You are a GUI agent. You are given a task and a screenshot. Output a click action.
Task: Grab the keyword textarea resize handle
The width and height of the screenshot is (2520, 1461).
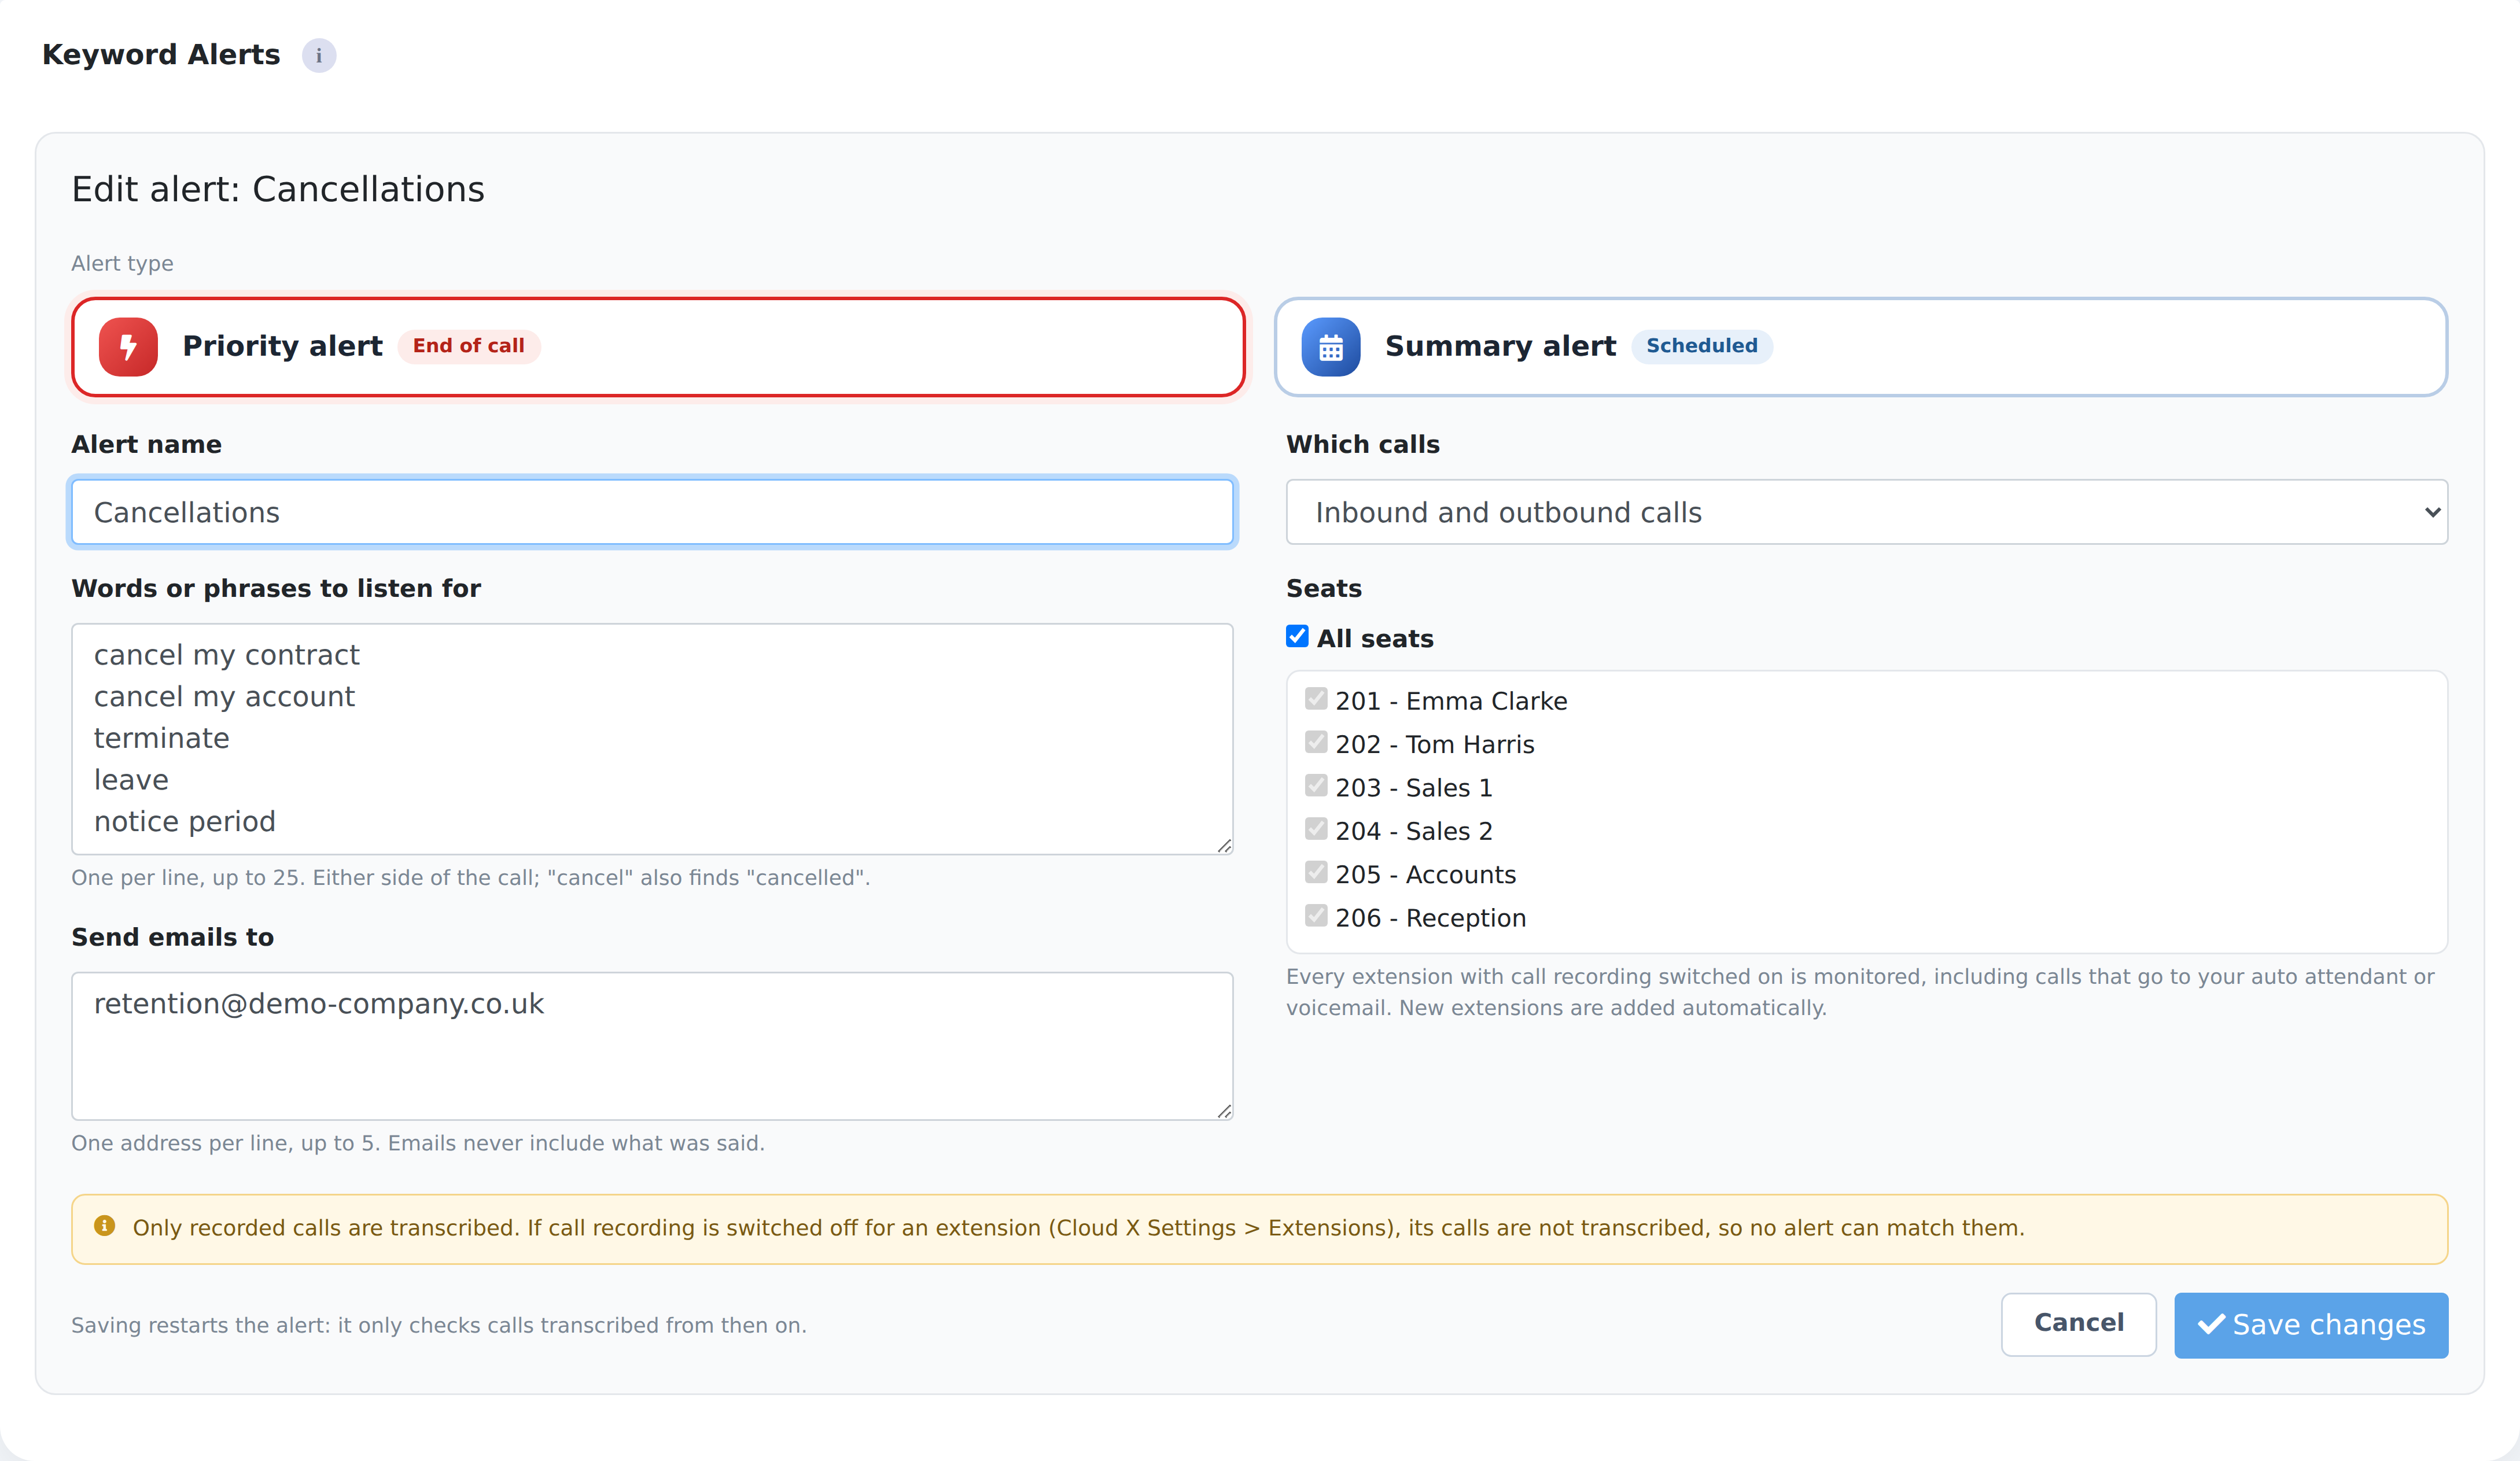(x=1224, y=846)
